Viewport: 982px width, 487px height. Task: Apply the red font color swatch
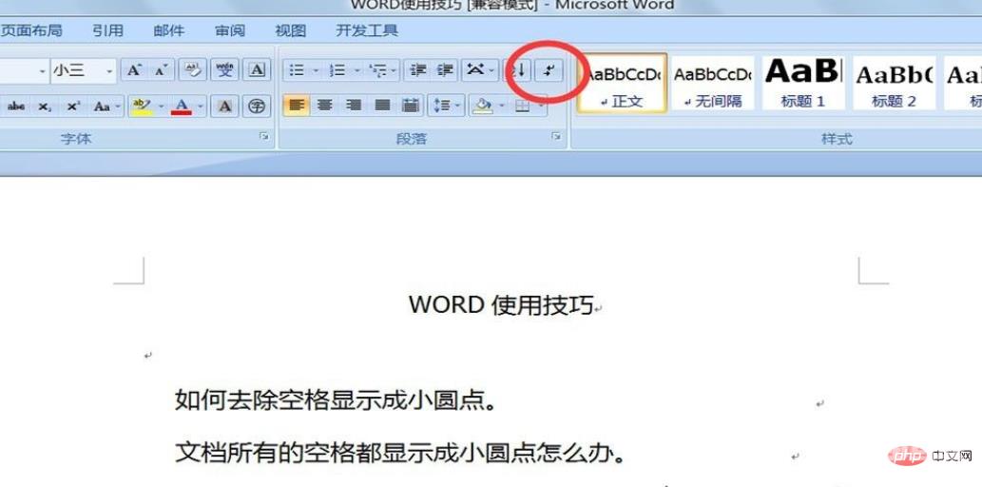click(182, 106)
